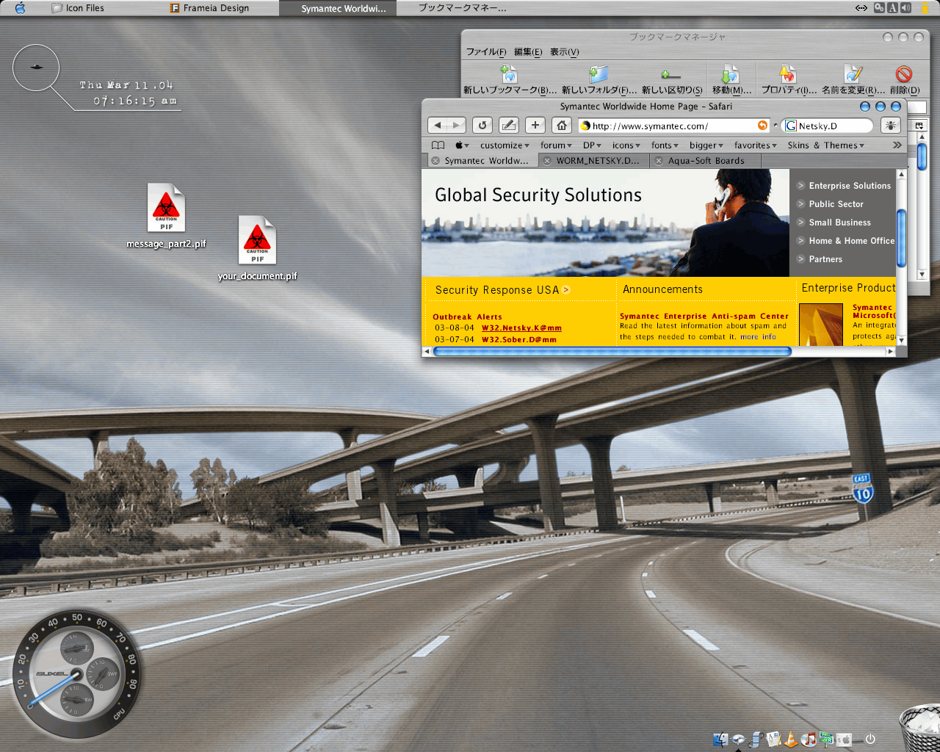Viewport: 940px width, 752px height.
Task: Launch VLC traffic cone from the dock
Action: 791,739
